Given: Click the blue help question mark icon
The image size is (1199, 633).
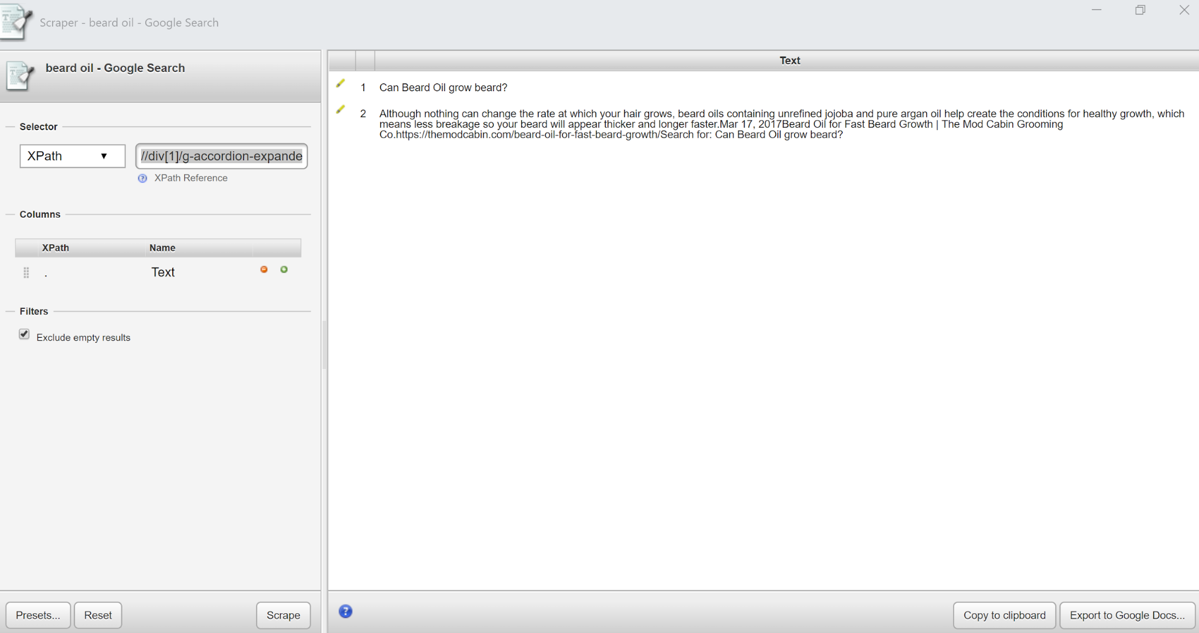Looking at the screenshot, I should point(345,611).
